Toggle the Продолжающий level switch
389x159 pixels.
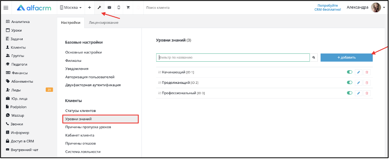point(350,82)
